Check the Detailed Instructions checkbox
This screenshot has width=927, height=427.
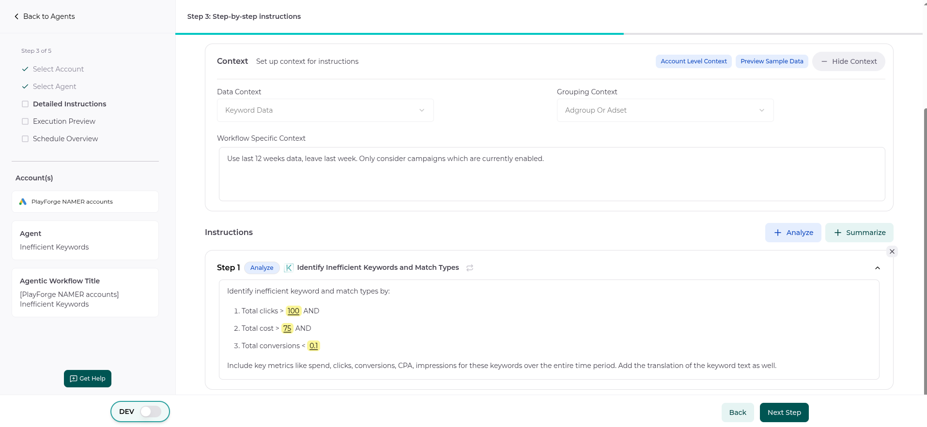tap(25, 104)
